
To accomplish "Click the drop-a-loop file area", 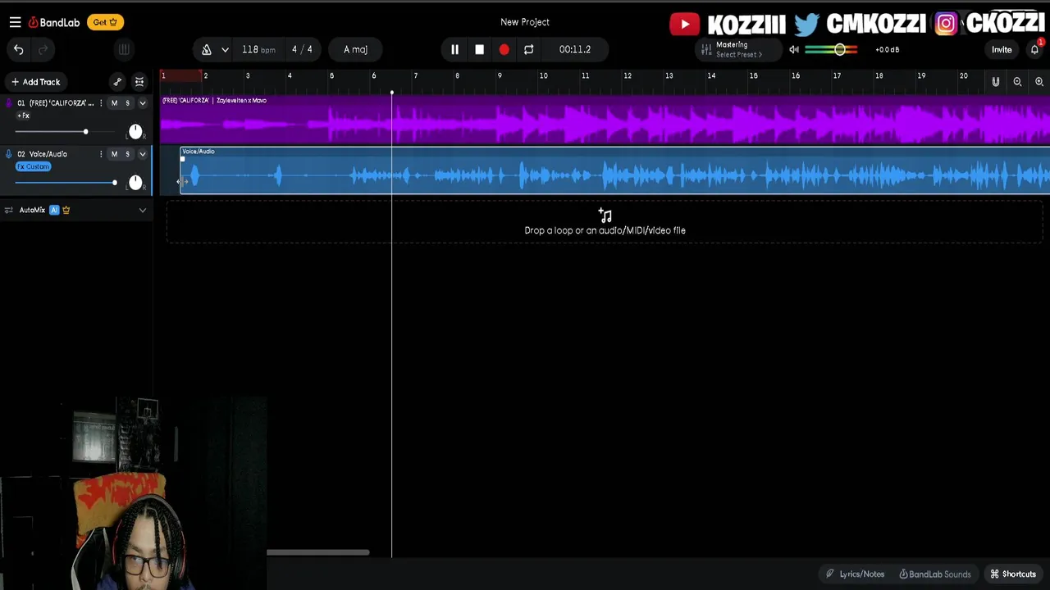I will (605, 222).
